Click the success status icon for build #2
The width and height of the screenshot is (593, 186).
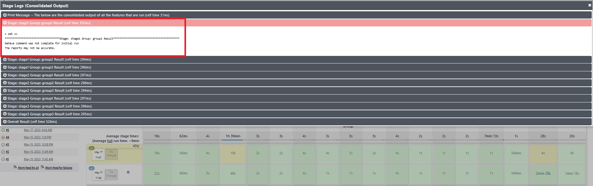[x=3, y=152]
